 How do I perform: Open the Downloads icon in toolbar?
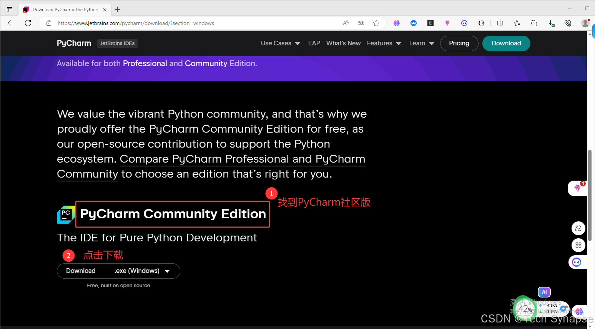pyautogui.click(x=551, y=23)
